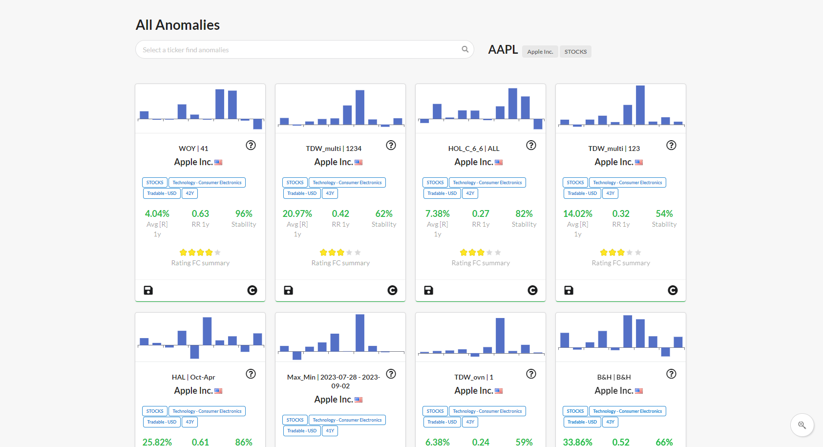Viewport: 823px width, 447px height.
Task: Click the C icon on WOY | 41 card
Action: pos(252,290)
